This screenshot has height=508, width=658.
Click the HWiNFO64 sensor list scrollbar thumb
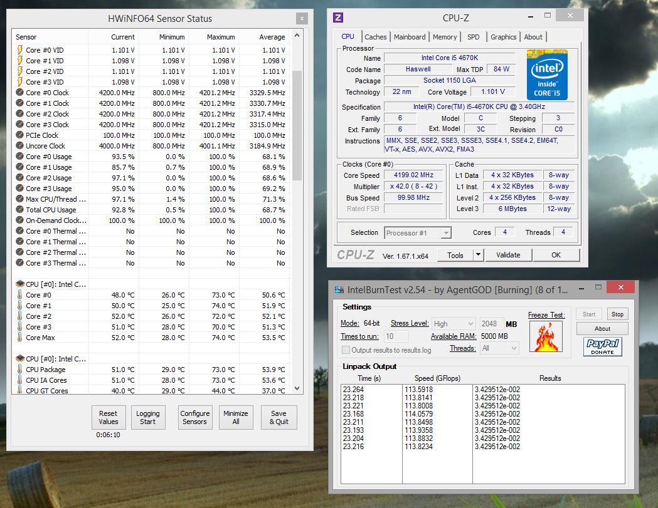pyautogui.click(x=297, y=125)
